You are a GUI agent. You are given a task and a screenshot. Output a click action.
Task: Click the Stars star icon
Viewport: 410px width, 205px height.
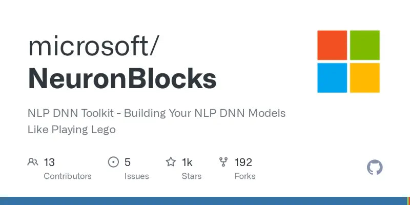pos(171,162)
